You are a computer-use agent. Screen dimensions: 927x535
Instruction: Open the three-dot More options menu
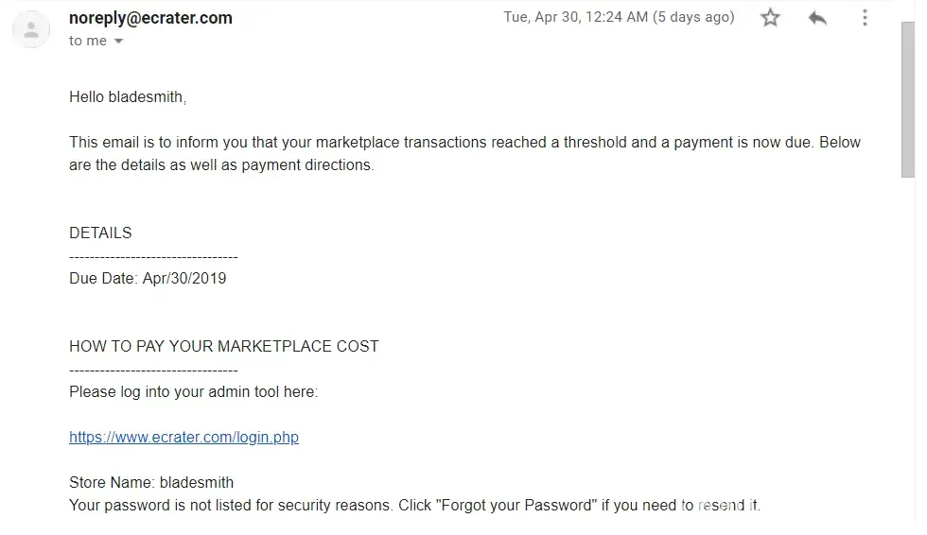tap(864, 18)
